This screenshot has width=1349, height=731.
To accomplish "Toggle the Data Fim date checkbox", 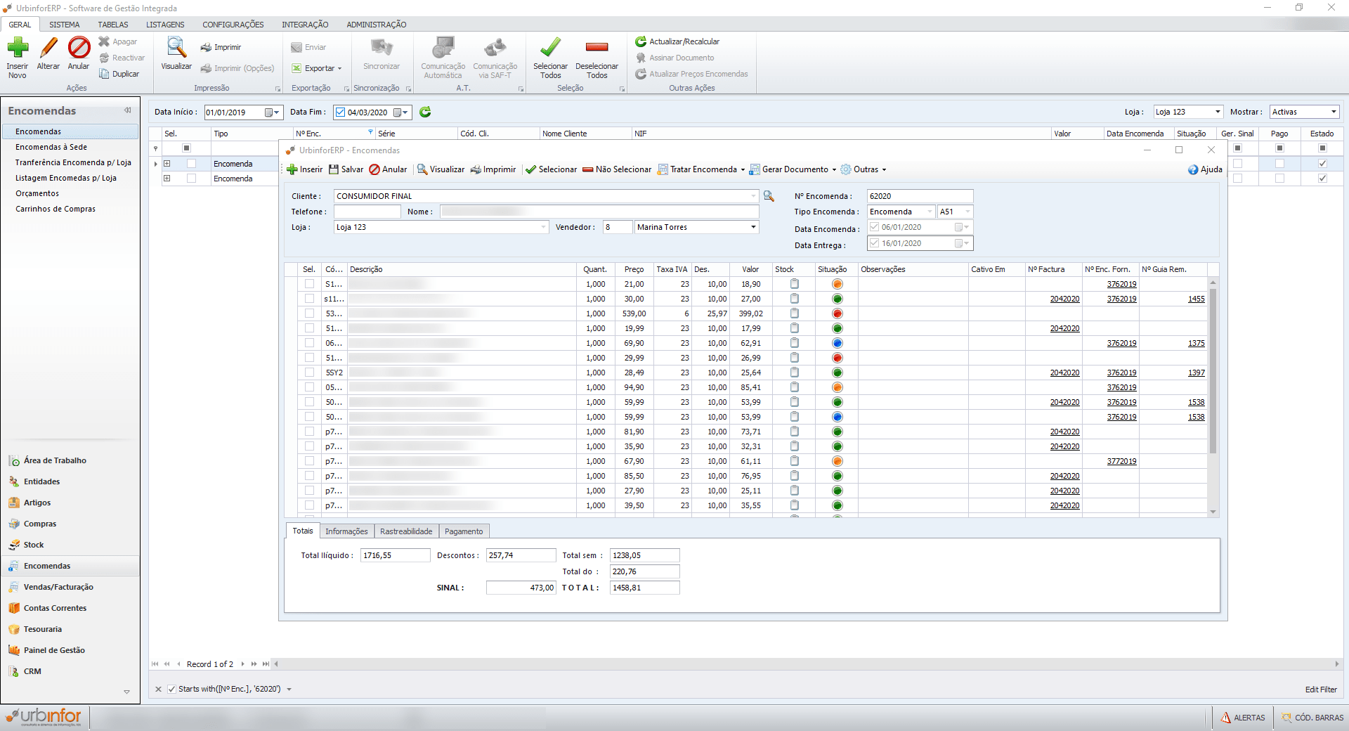I will click(341, 112).
